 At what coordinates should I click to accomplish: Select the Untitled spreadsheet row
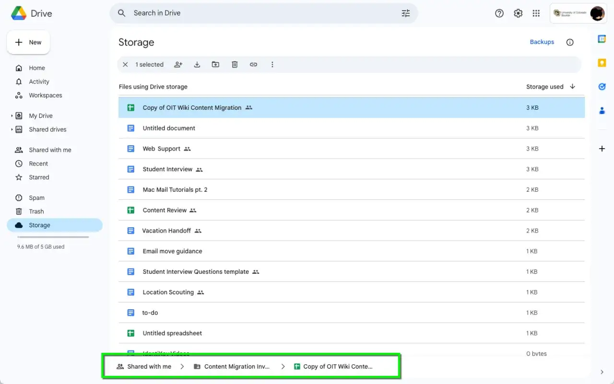click(x=352, y=333)
